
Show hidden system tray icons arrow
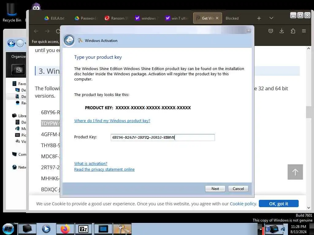click(261, 229)
